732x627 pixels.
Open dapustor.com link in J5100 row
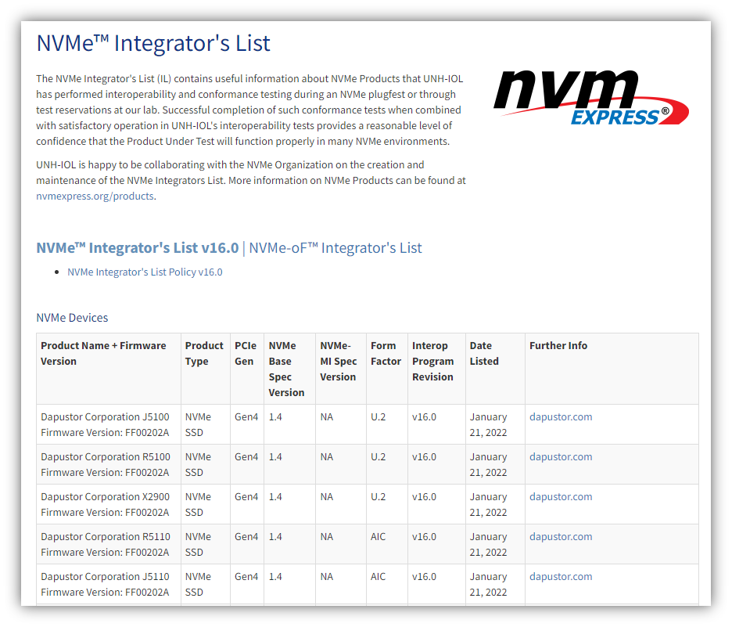pyautogui.click(x=561, y=416)
